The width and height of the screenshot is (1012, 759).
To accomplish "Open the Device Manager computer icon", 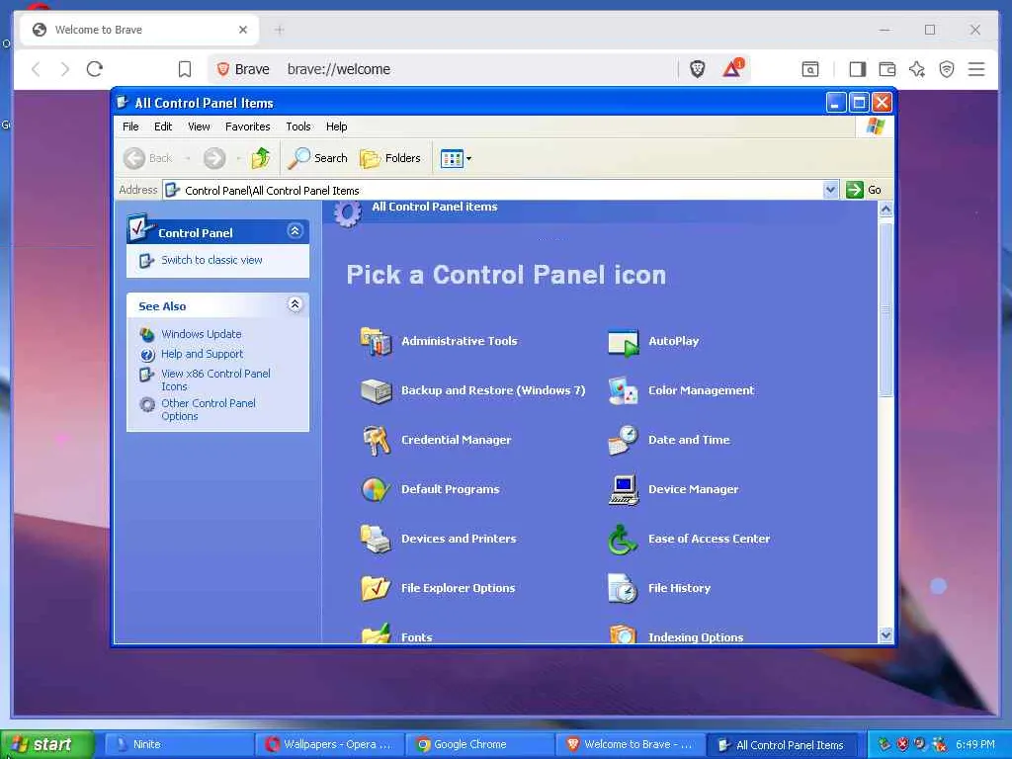I will tap(623, 489).
